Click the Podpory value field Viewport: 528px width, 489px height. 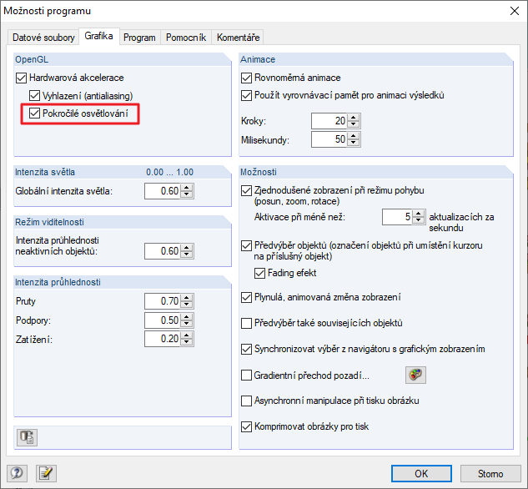(163, 320)
